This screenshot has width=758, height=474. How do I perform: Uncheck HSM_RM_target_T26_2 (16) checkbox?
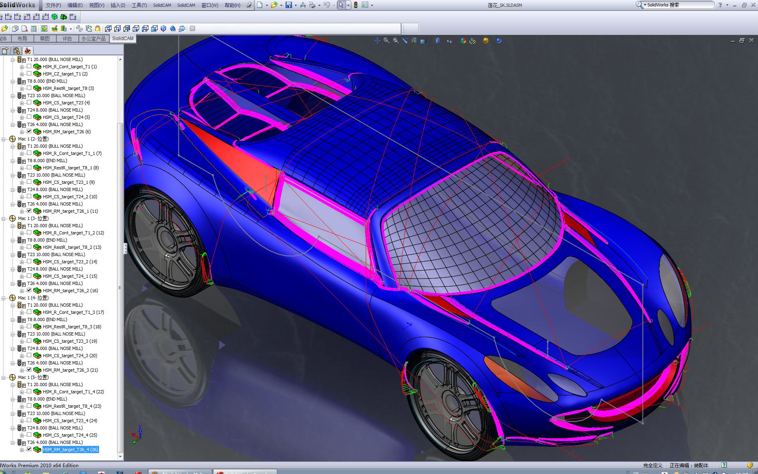click(29, 290)
